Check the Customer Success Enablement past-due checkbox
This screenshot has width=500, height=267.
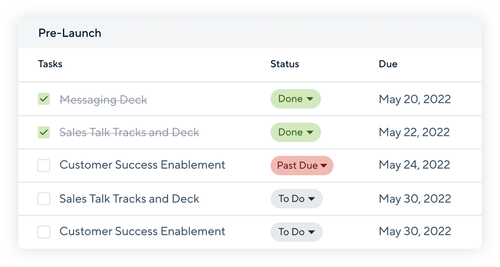(x=44, y=165)
